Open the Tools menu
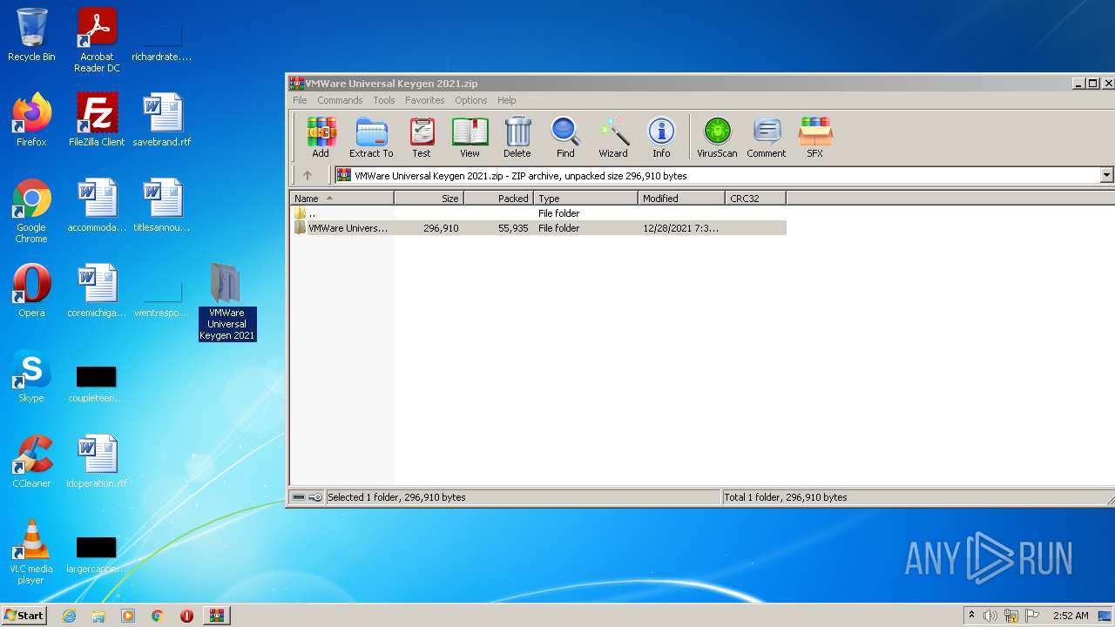This screenshot has width=1115, height=627. [384, 100]
